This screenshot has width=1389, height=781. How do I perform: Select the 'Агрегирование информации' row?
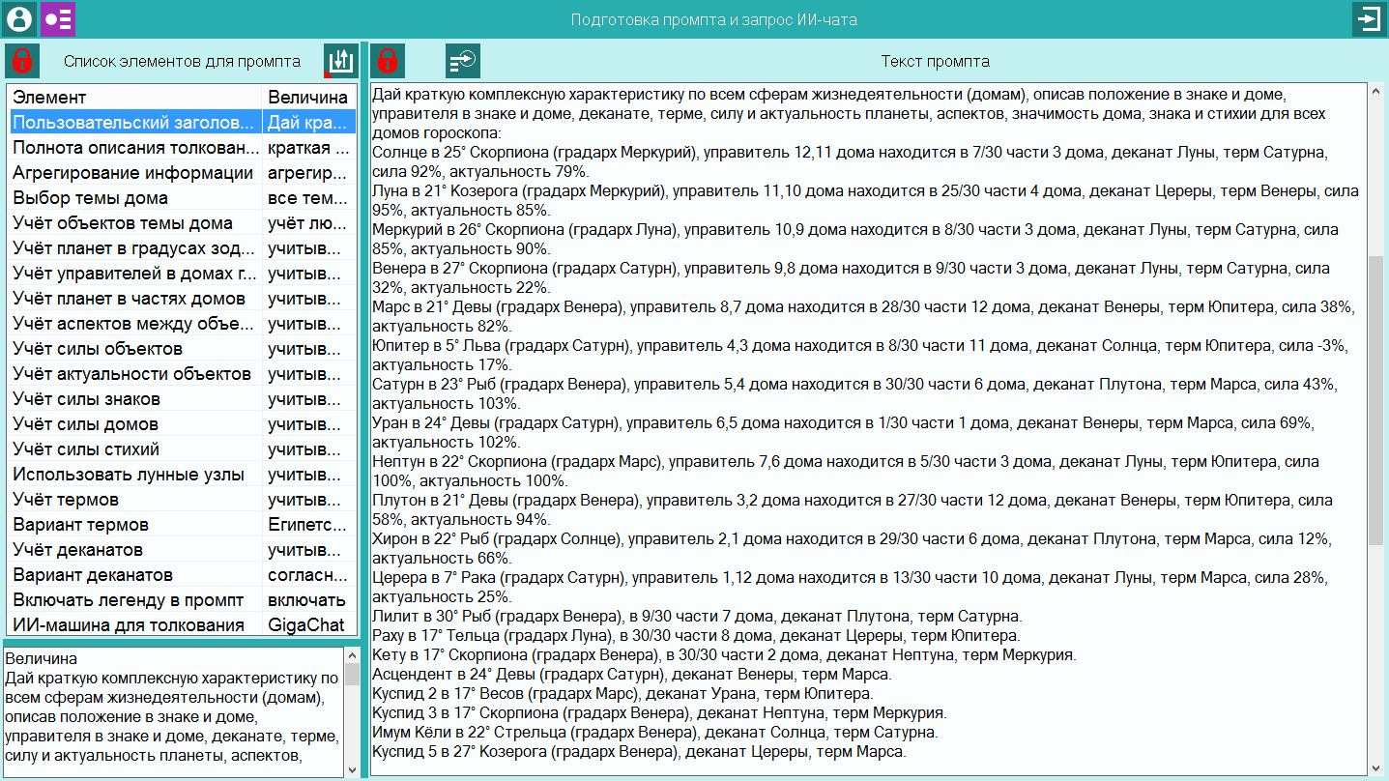(133, 173)
